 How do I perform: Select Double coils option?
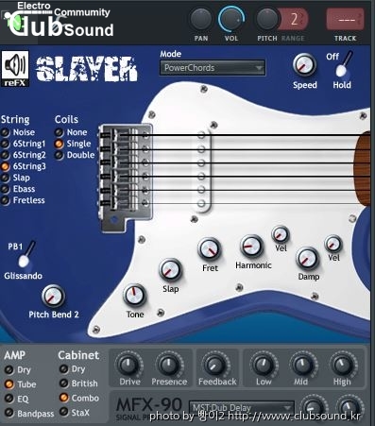tap(75, 155)
